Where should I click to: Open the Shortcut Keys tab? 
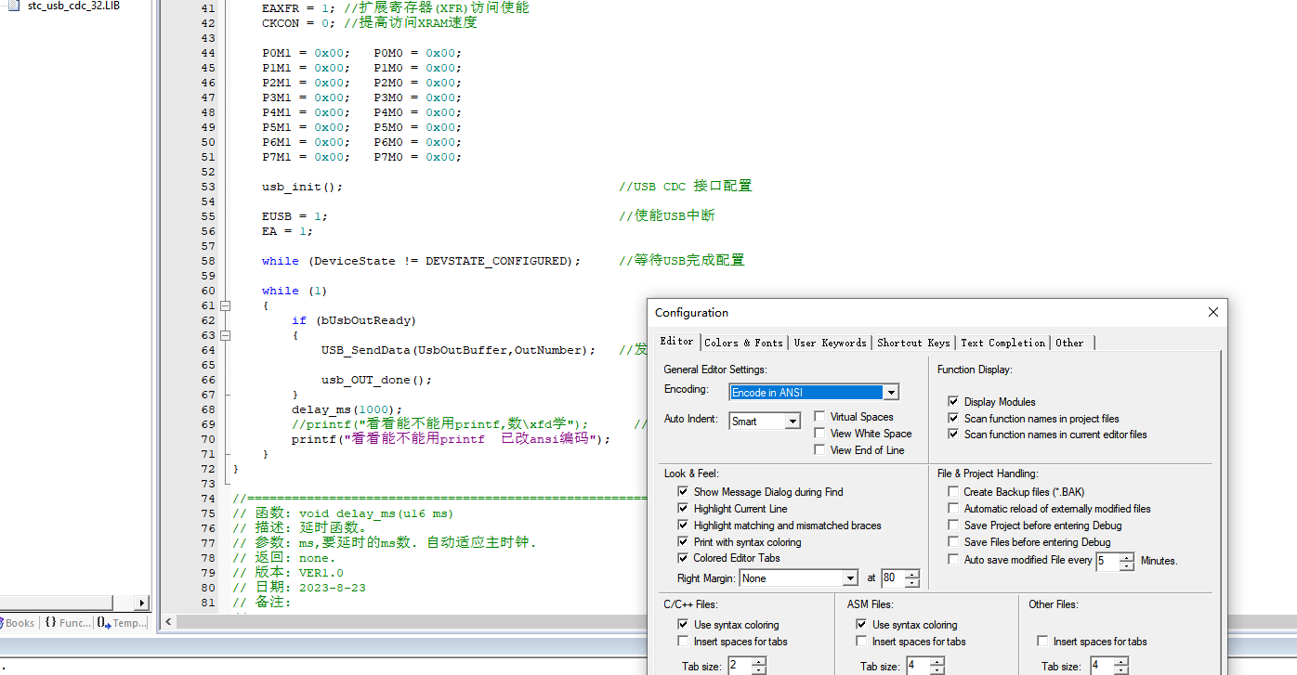[913, 343]
